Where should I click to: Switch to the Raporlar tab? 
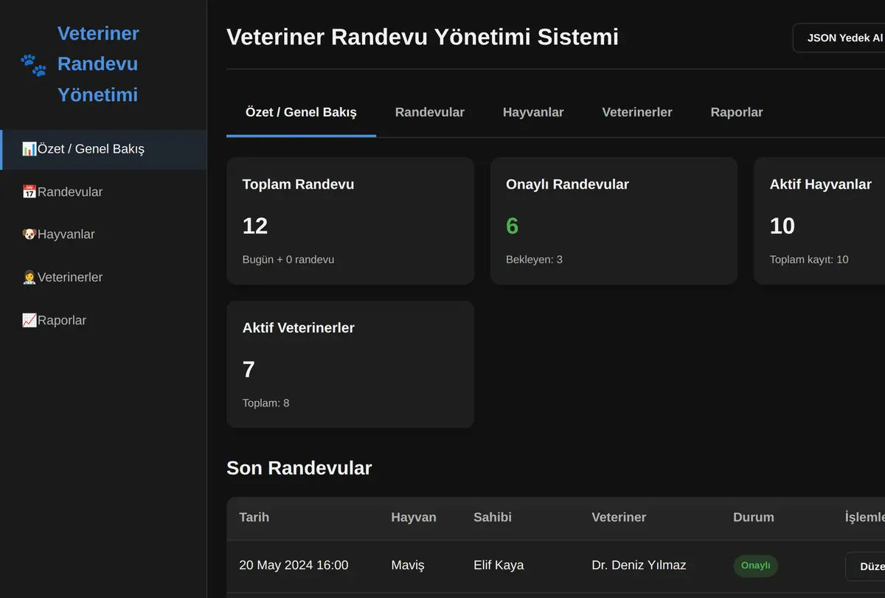click(737, 112)
